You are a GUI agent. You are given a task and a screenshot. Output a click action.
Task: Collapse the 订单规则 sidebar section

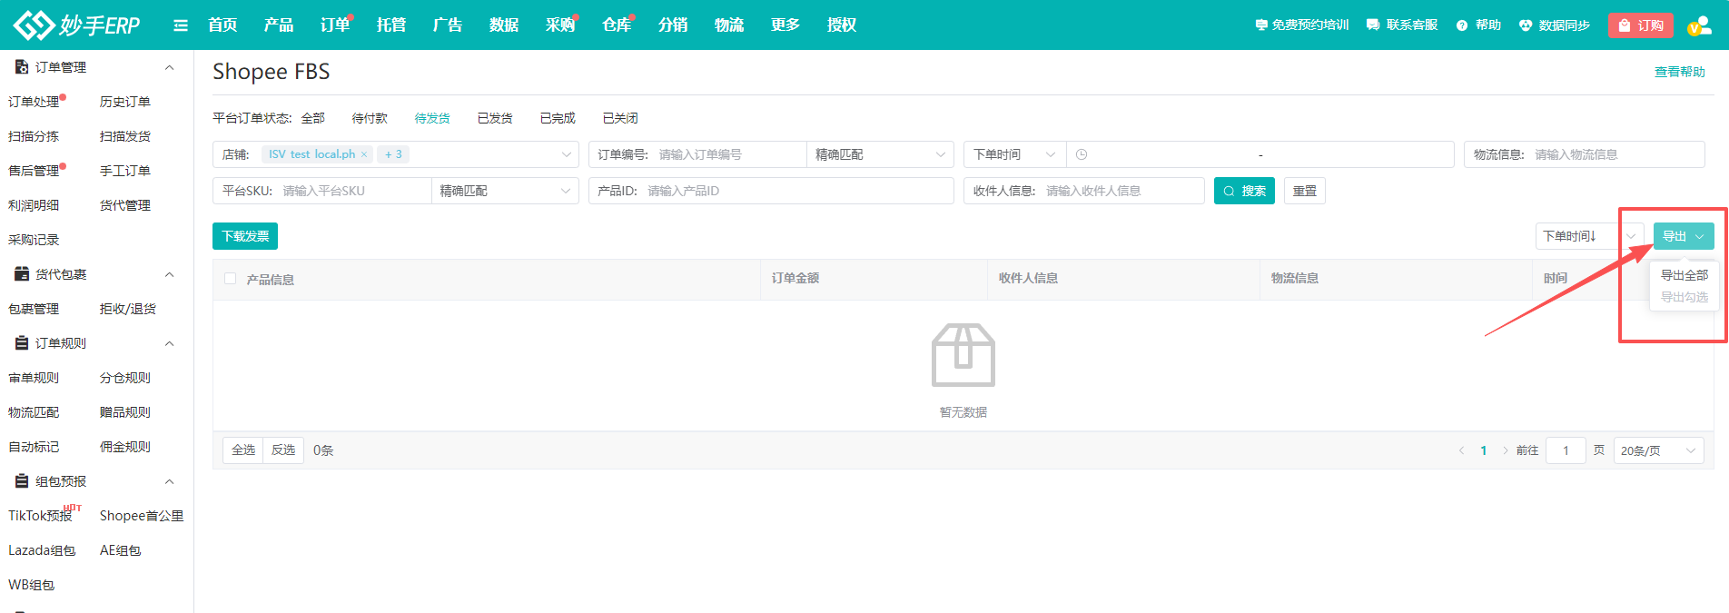(169, 343)
